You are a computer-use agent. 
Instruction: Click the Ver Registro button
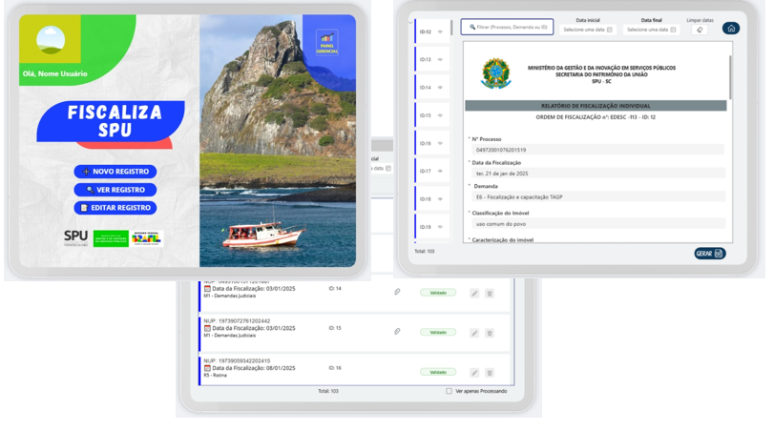[115, 190]
